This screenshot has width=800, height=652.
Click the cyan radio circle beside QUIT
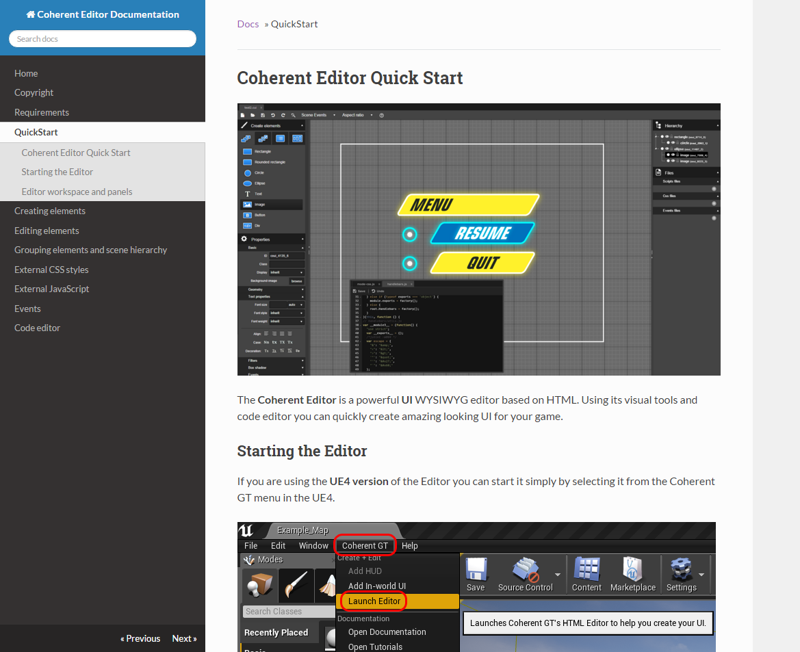tap(409, 263)
